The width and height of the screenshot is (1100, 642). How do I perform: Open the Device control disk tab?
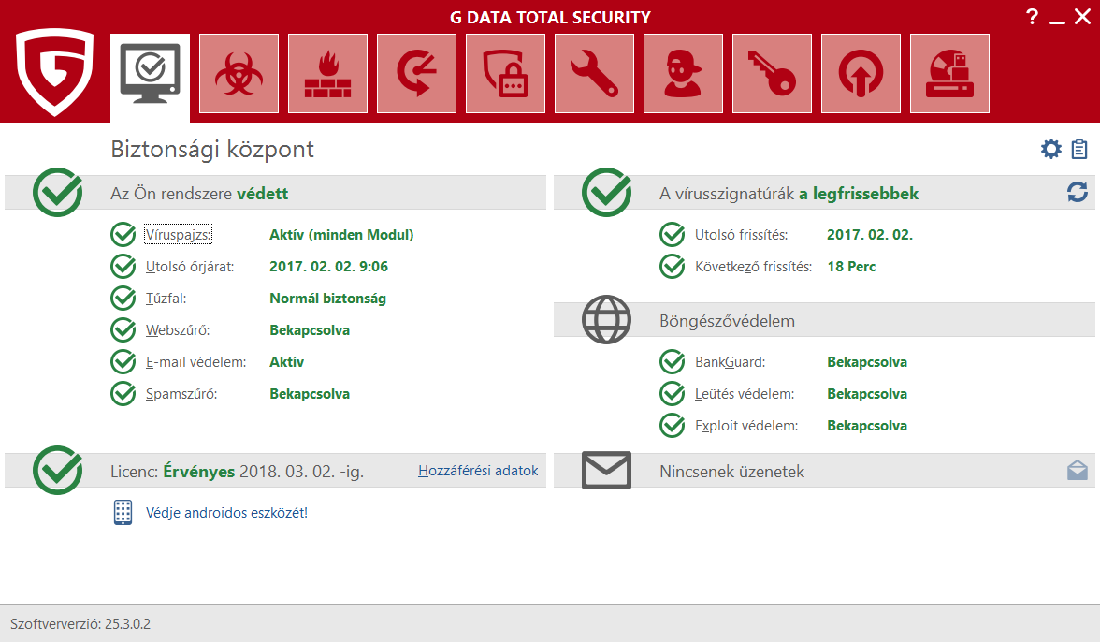point(950,74)
